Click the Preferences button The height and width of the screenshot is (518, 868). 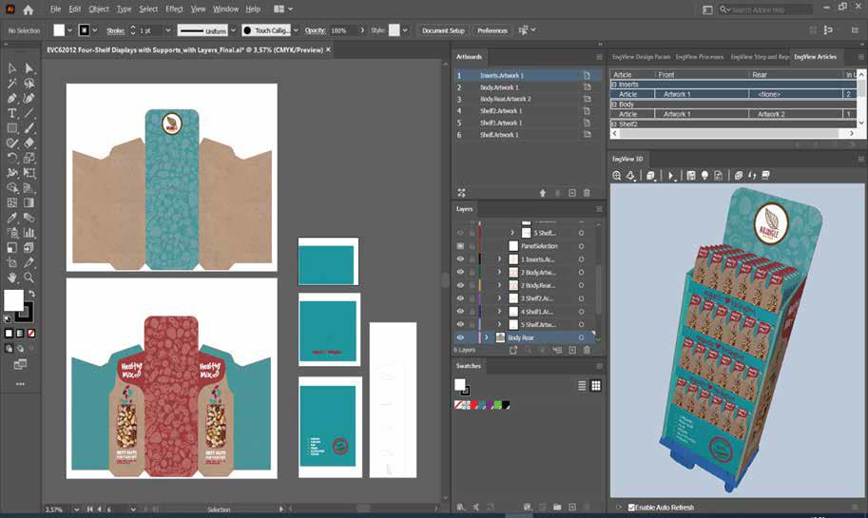492,30
